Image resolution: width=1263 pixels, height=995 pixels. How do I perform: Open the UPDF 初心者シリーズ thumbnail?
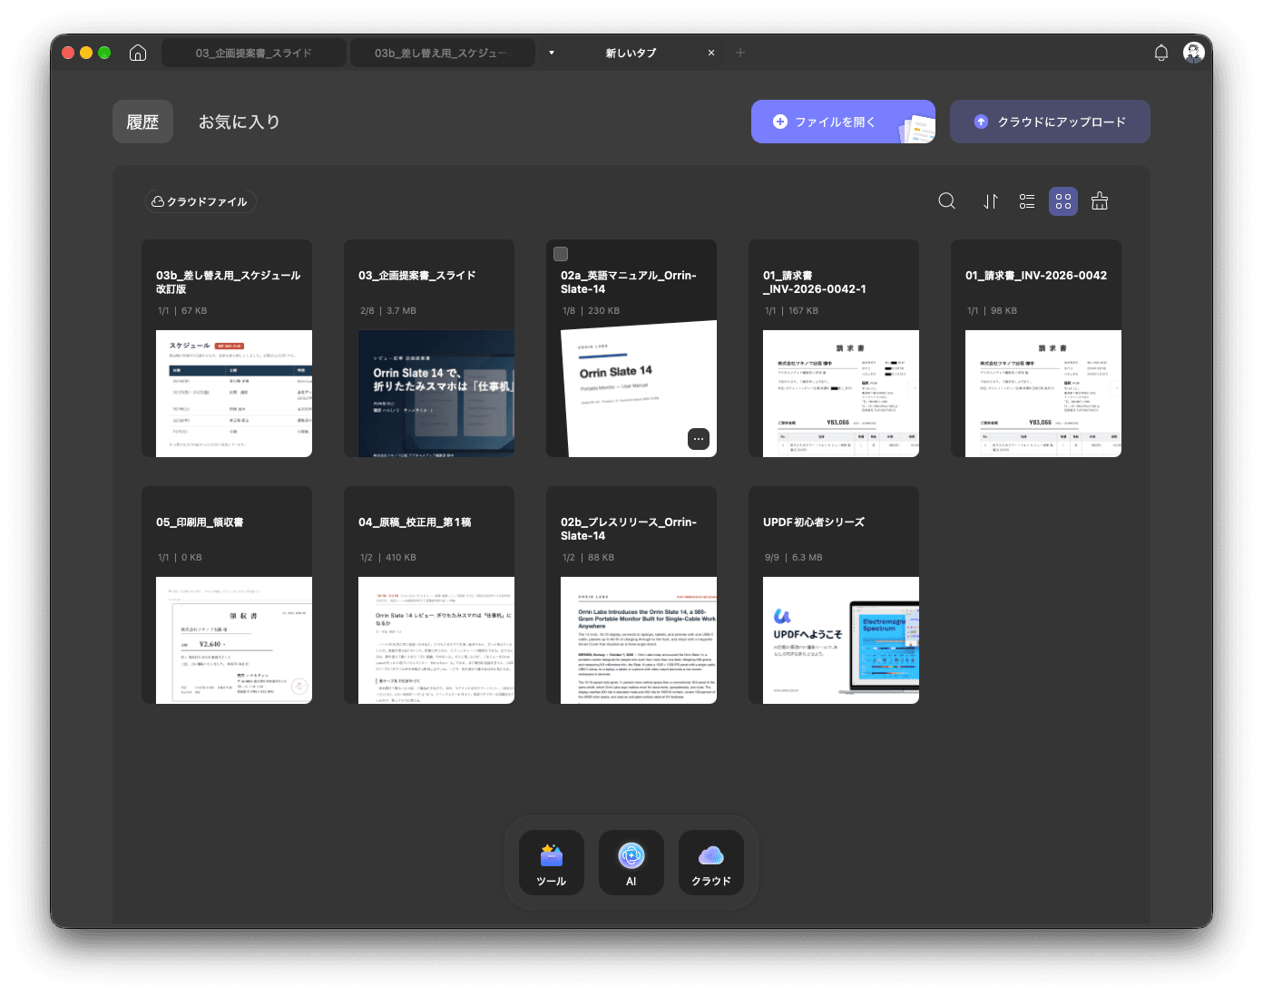point(841,640)
